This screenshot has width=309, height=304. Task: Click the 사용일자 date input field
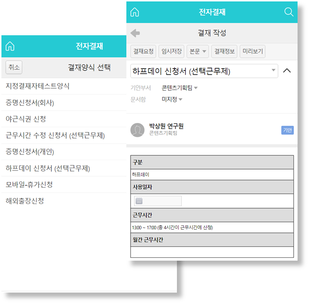(158, 201)
